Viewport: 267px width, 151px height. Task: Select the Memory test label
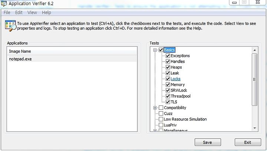(178, 85)
